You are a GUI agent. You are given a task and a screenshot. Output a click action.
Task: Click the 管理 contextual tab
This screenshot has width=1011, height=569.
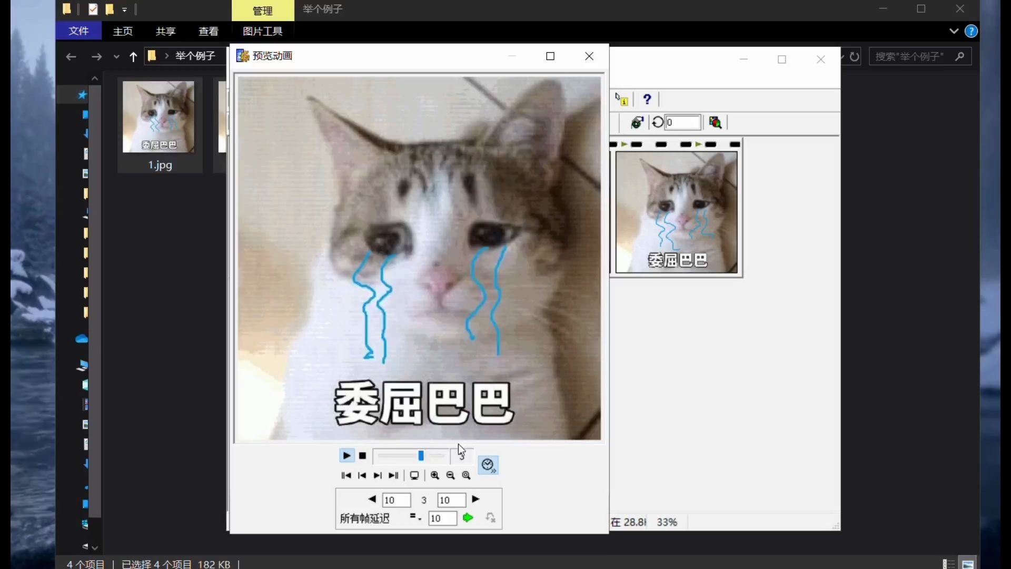coord(263,11)
